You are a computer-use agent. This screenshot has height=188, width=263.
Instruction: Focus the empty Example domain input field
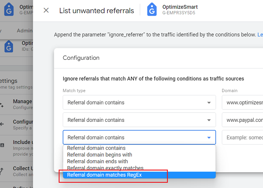242,138
